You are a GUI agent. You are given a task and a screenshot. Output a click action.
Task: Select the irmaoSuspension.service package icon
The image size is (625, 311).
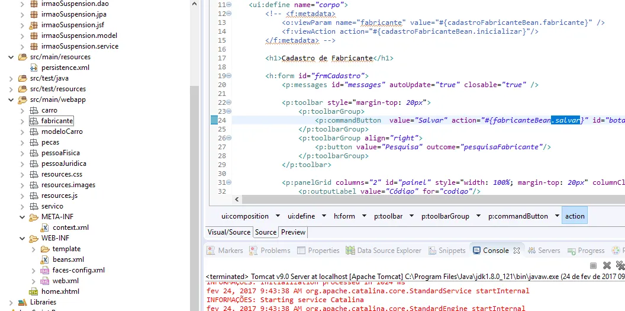pos(34,46)
